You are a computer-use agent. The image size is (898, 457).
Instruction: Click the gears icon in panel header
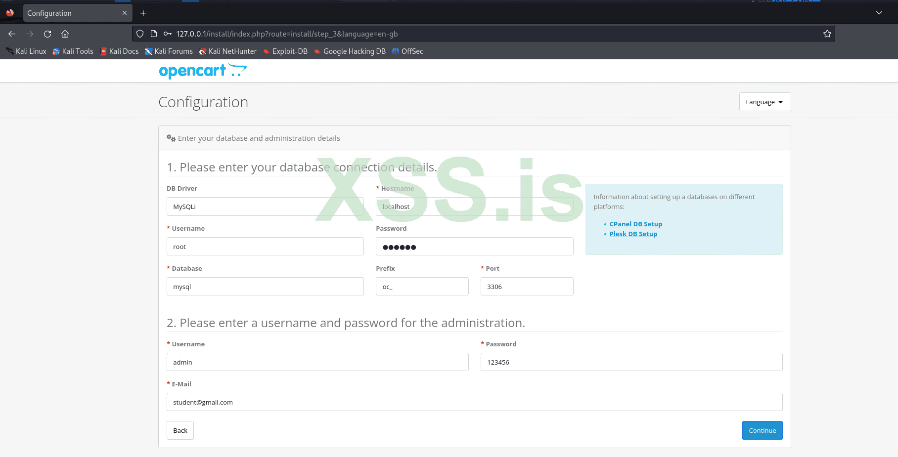tap(171, 138)
